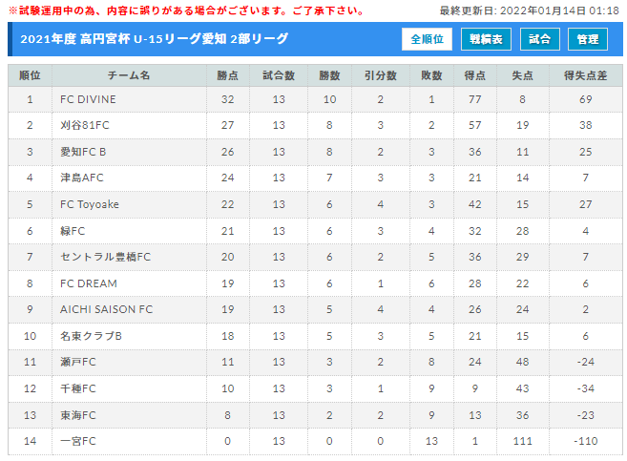Open the 戦績表 tab
627x461 pixels.
[x=486, y=39]
